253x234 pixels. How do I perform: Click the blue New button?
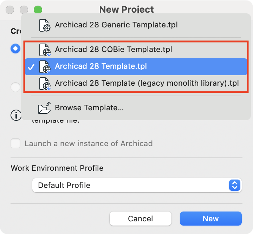tap(211, 219)
